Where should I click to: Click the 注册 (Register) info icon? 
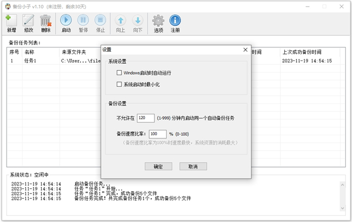[x=175, y=22]
